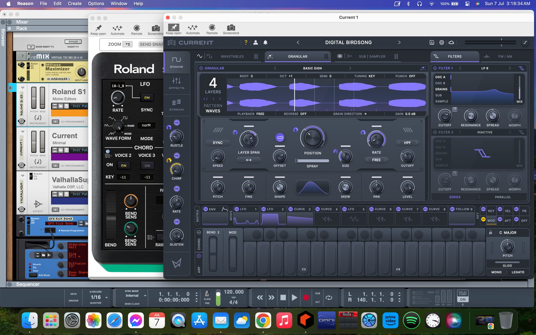Open Current settings gear icon

(442, 42)
